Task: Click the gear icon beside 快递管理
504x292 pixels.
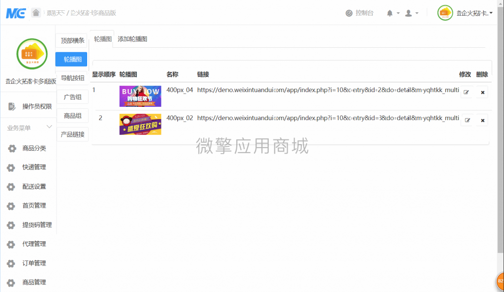Action: [11, 168]
